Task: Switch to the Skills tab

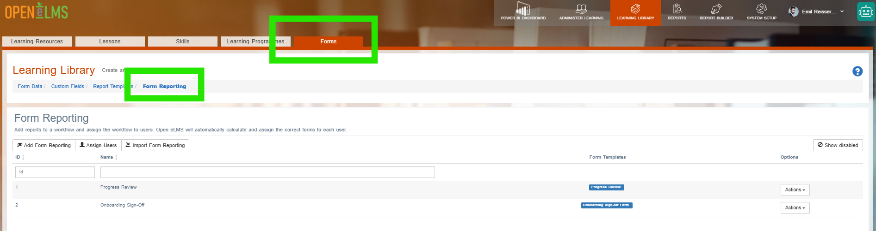Action: click(x=183, y=41)
